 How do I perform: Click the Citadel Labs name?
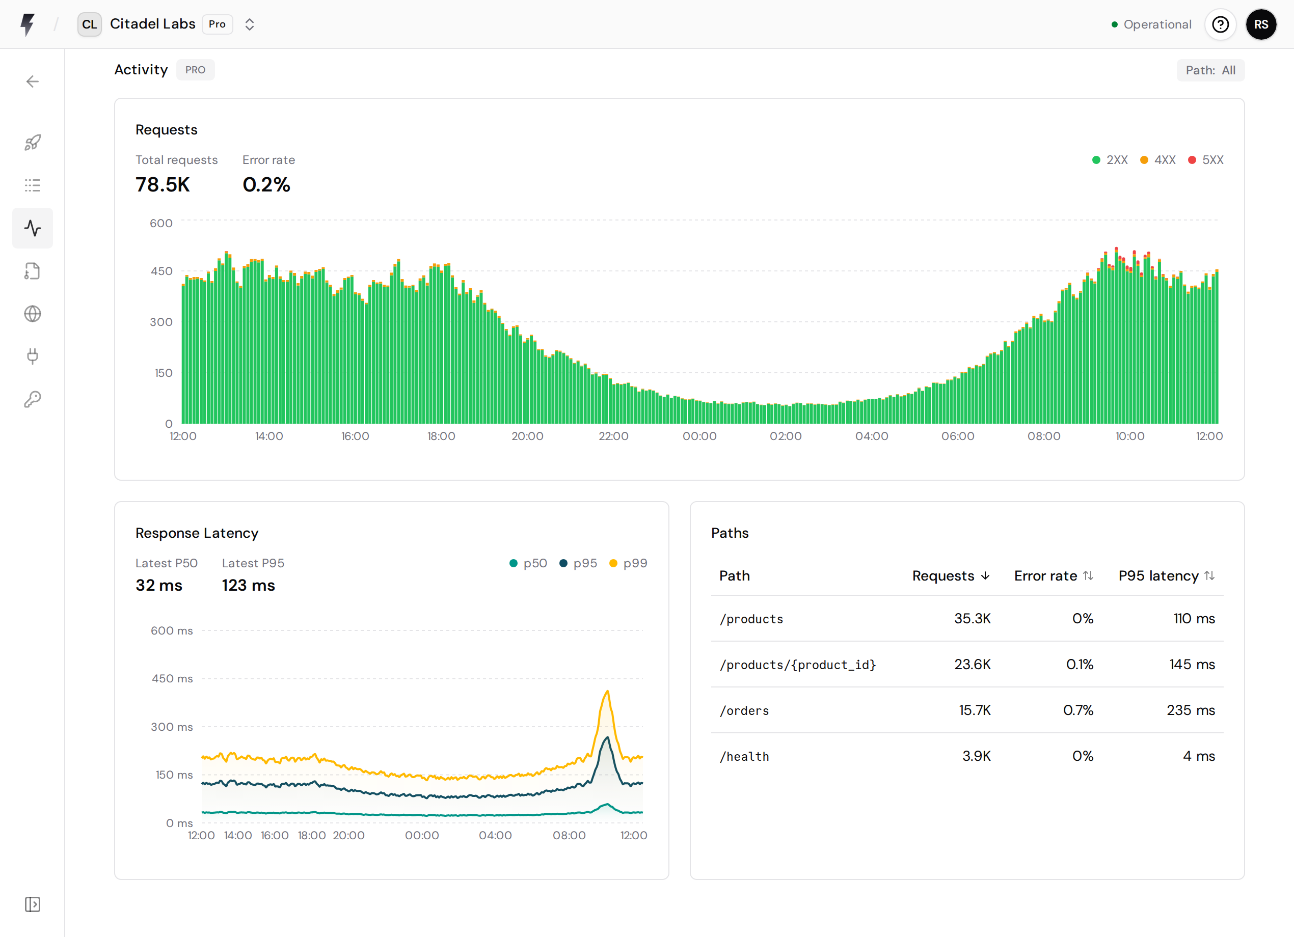tap(153, 24)
